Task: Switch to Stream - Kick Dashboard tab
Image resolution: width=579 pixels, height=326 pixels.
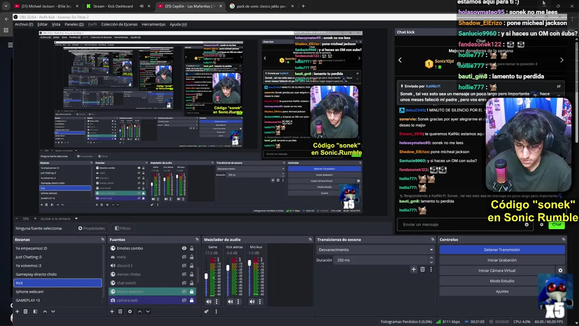Action: [x=114, y=6]
